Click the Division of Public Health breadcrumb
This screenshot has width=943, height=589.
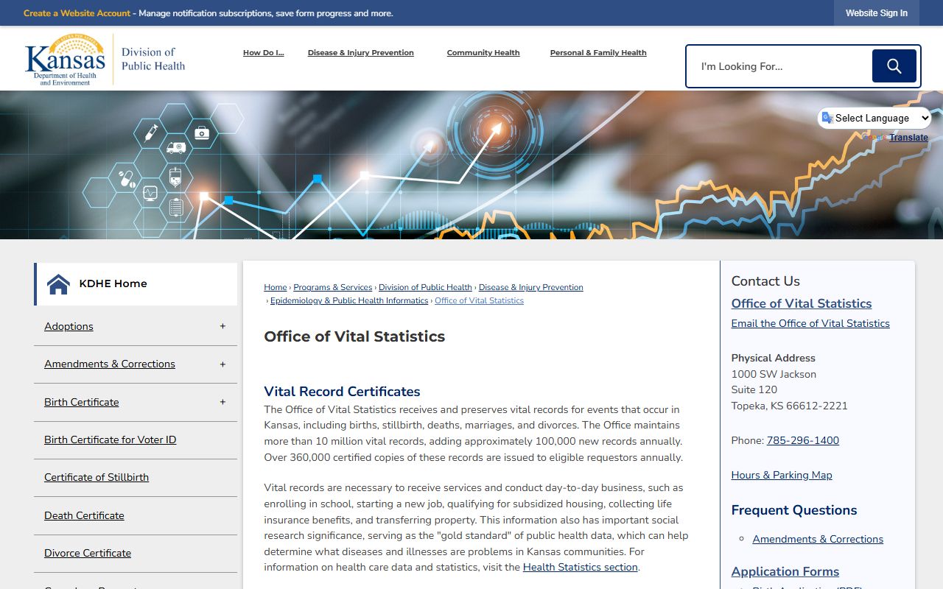[x=425, y=287]
